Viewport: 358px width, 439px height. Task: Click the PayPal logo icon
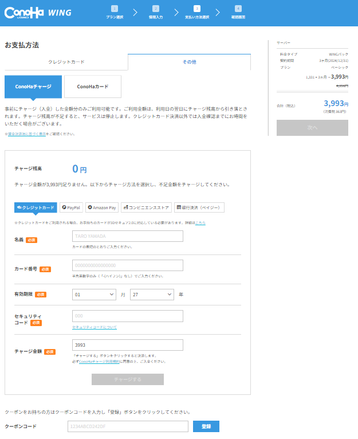(64, 207)
